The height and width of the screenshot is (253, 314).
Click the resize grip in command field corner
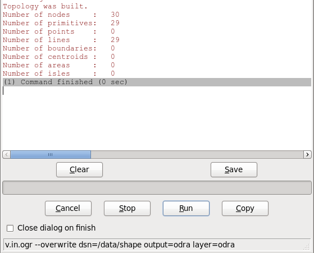tap(307, 247)
